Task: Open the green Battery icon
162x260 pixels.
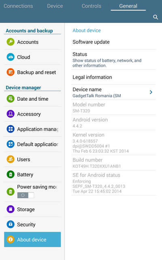Action: (x=11, y=174)
